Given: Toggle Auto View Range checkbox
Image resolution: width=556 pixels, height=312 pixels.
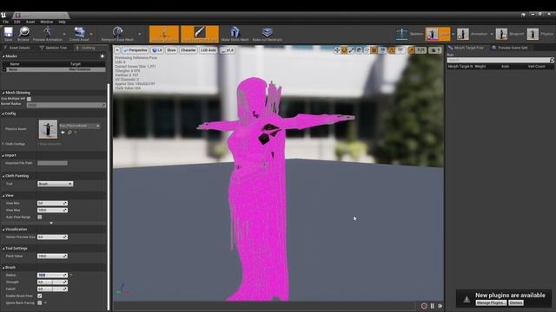Looking at the screenshot, I should point(40,217).
